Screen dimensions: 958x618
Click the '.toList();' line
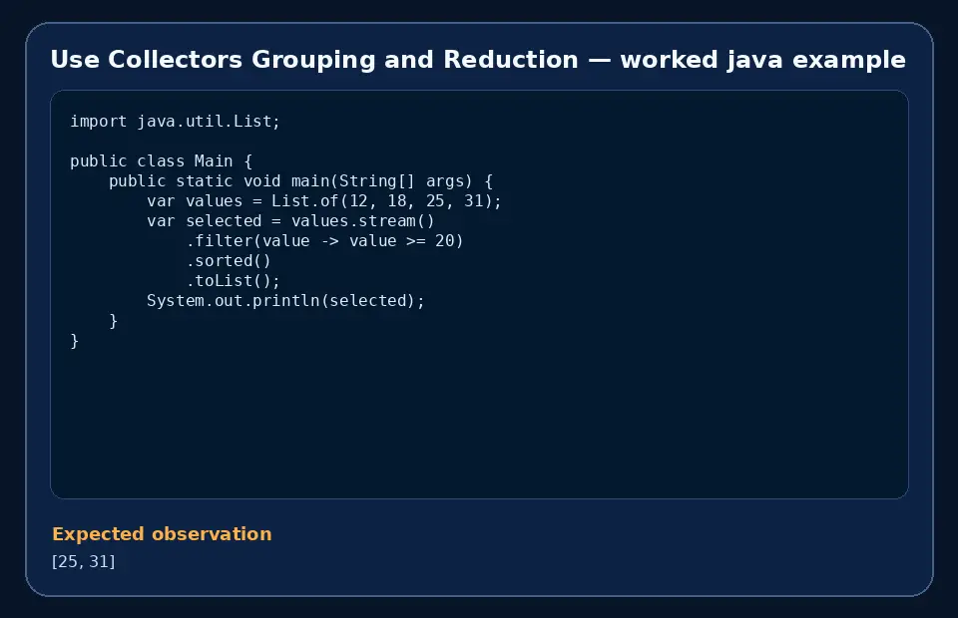(233, 281)
